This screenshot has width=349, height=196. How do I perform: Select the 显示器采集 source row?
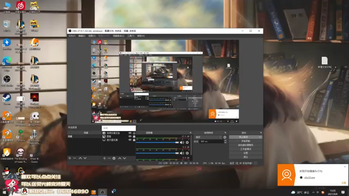[119, 140]
